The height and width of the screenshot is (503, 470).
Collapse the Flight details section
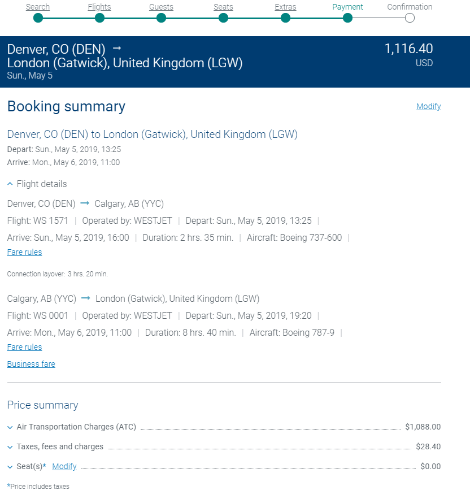(37, 184)
